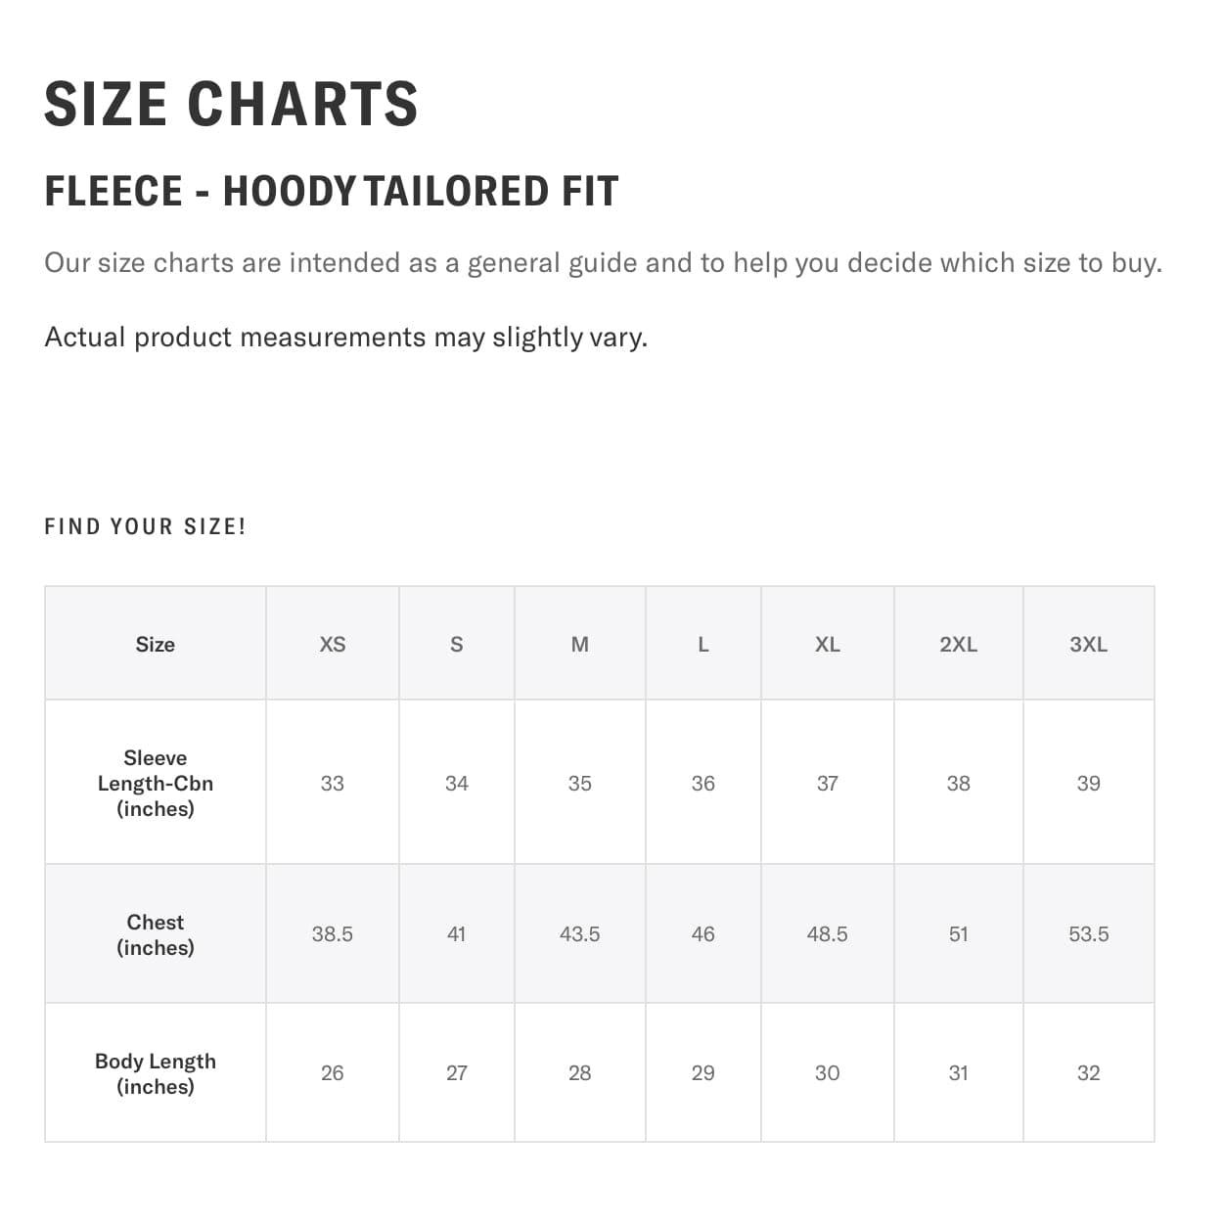Select the XL size column header

point(827,644)
